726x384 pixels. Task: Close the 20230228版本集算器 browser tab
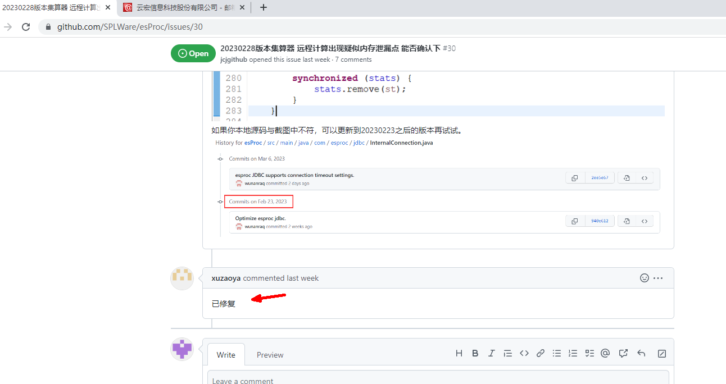108,7
